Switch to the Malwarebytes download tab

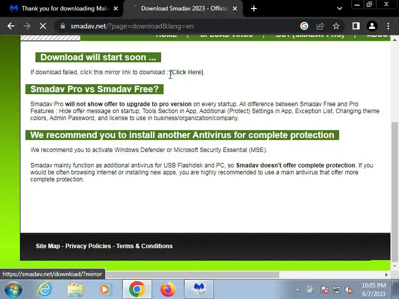[61, 8]
